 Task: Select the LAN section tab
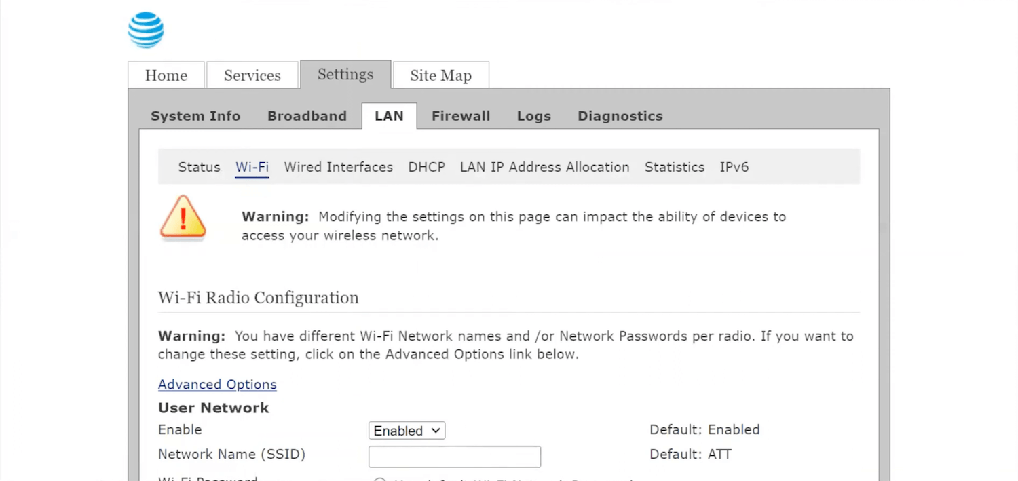point(389,116)
